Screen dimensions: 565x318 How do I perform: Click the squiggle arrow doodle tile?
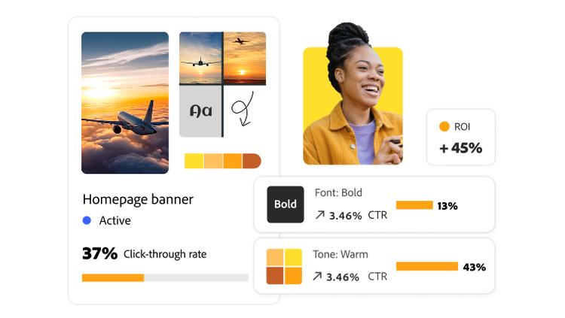(x=245, y=111)
